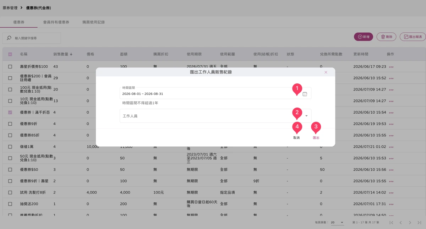Click the 更新時間 column header

(361, 54)
